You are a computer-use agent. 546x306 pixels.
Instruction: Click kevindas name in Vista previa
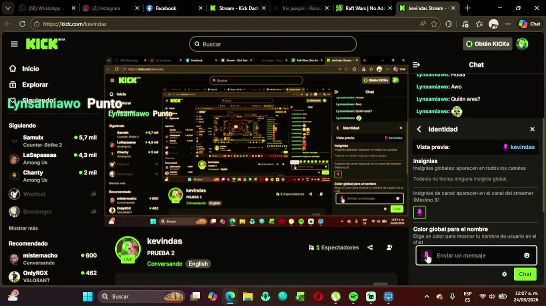coord(522,147)
